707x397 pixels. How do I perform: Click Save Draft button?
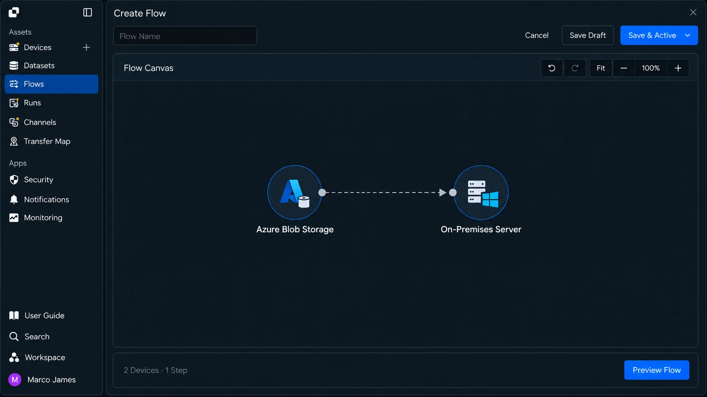(x=587, y=35)
